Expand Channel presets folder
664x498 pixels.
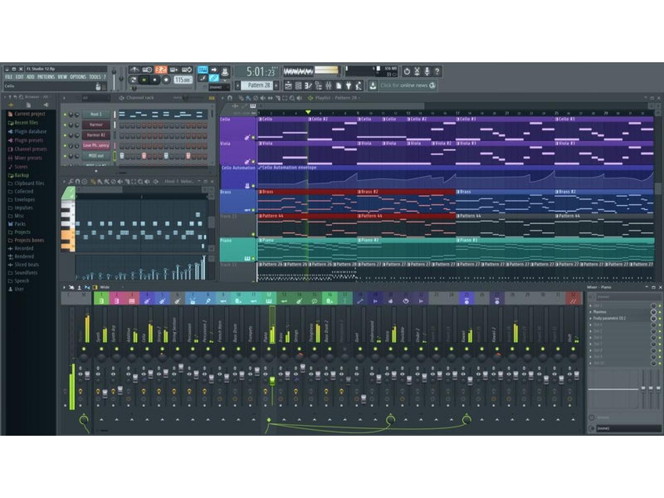(30, 149)
